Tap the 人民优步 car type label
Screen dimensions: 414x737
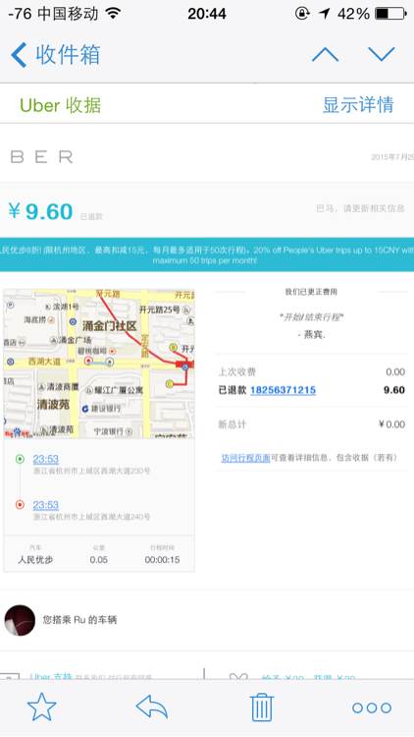(35, 560)
